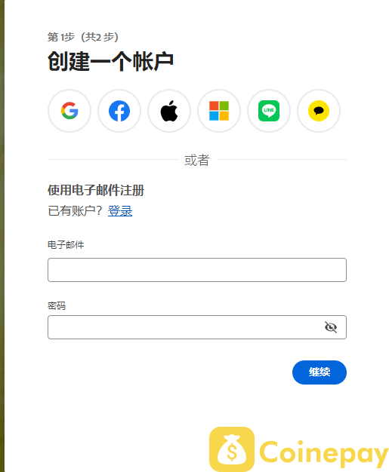This screenshot has height=472, width=389.
Task: Focus the 密码 password input field
Action: (x=197, y=327)
